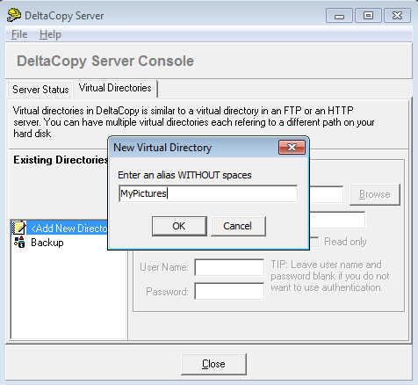418x385 pixels.
Task: Switch to the Server Status tab
Action: pyautogui.click(x=40, y=89)
